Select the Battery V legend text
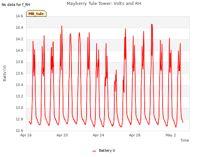209x157 pixels. coord(107,150)
